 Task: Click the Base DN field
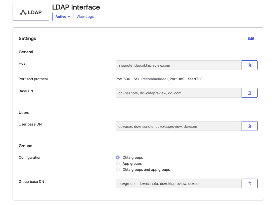click(x=178, y=93)
